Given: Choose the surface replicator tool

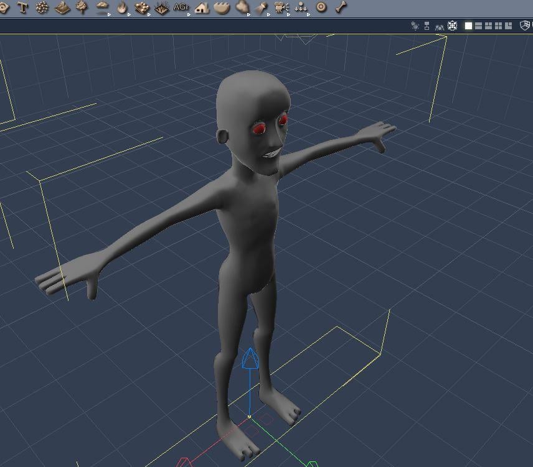Looking at the screenshot, I should coord(142,8).
